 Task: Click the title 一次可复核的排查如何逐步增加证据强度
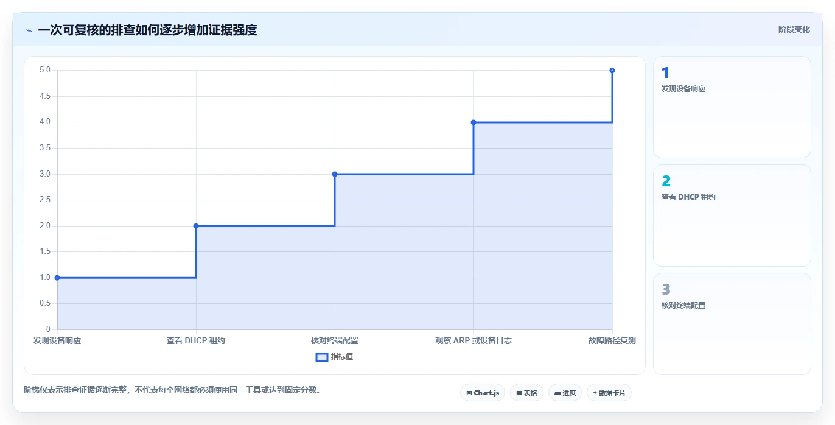point(147,30)
